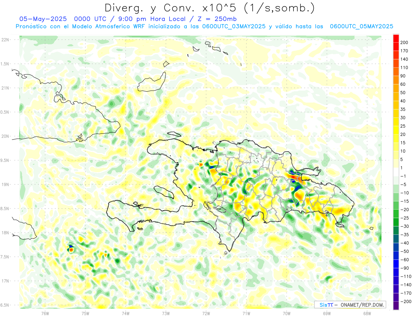
Task: Click the '19N' latitude label
Action: (5, 184)
